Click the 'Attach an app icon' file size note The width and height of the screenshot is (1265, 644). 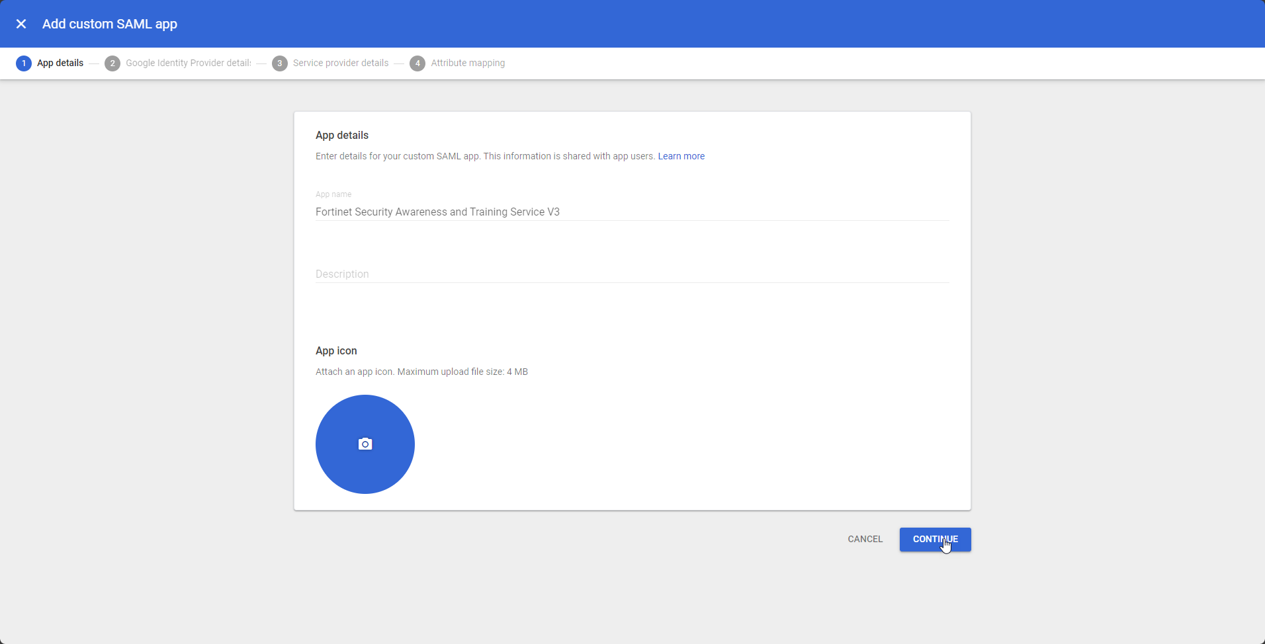pos(421,372)
